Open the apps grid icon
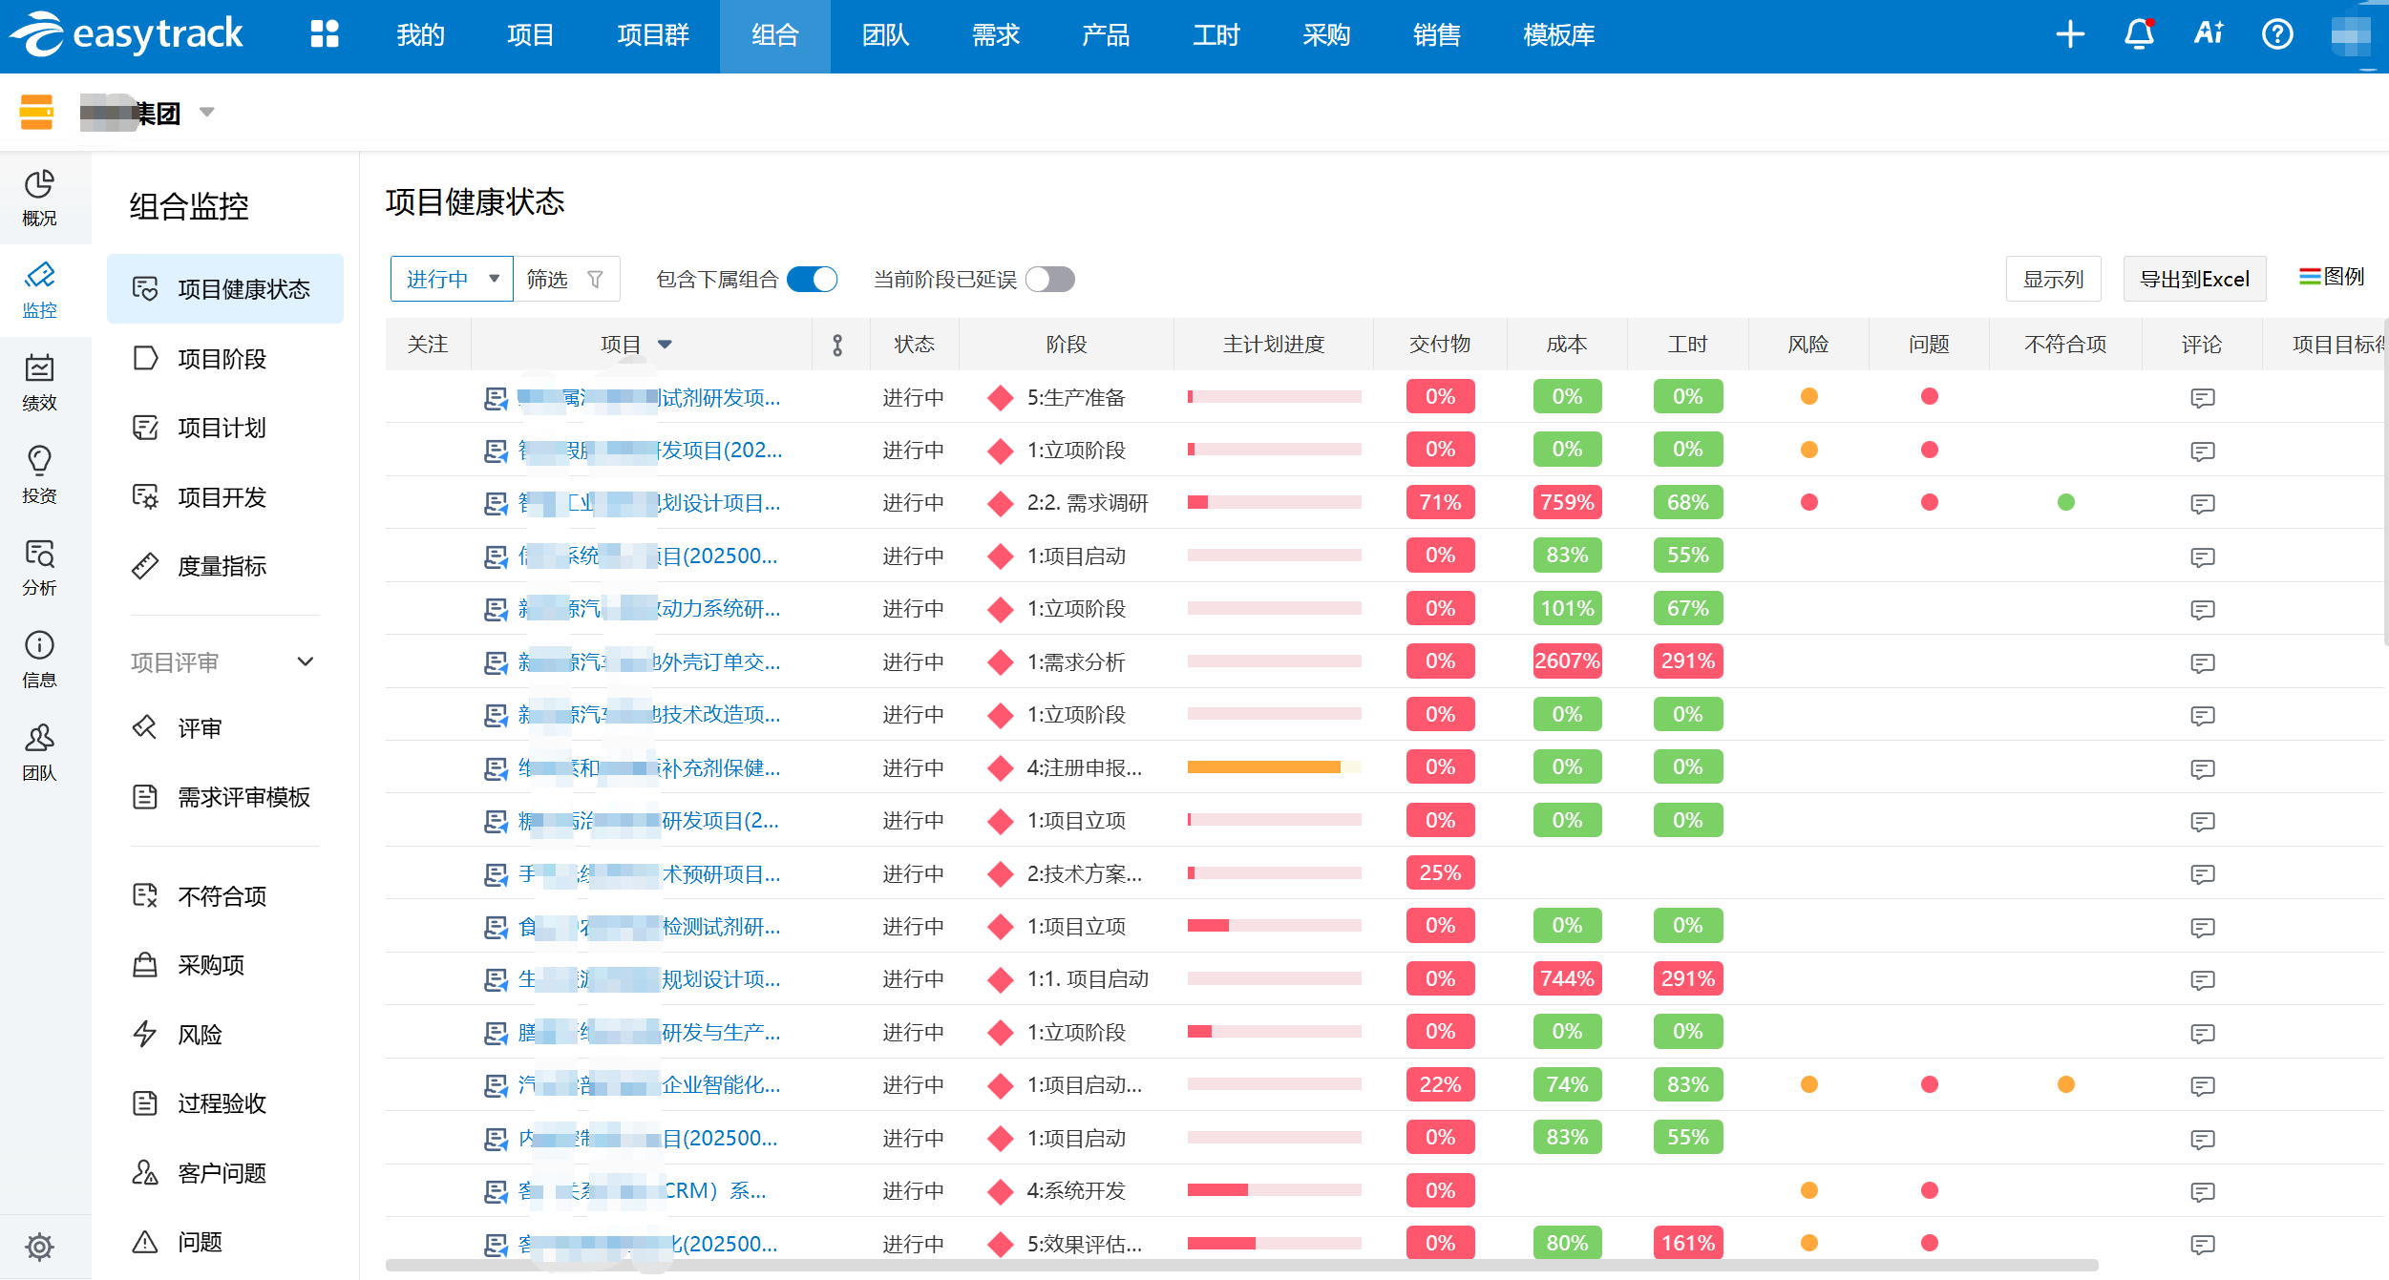The height and width of the screenshot is (1280, 2389). click(x=325, y=34)
